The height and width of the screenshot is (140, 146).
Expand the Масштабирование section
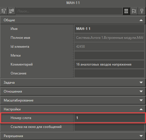tap(141, 100)
